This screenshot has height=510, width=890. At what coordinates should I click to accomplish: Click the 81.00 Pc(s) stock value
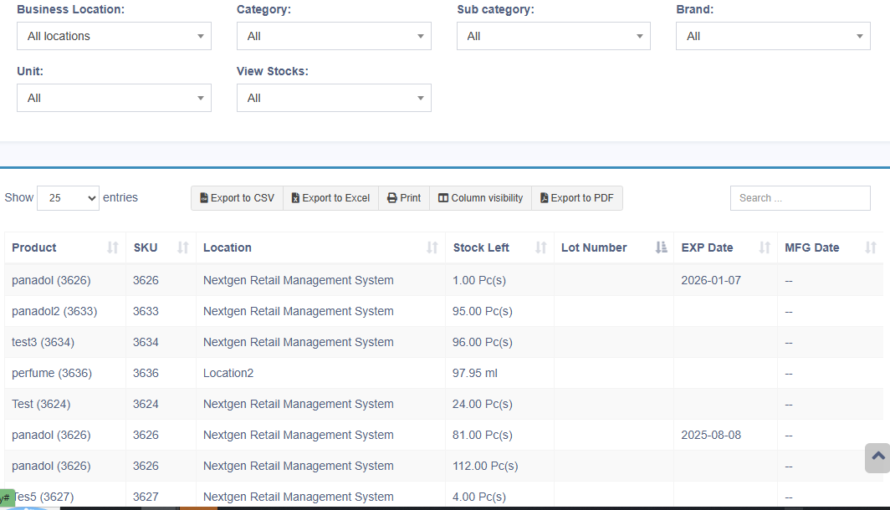click(x=483, y=435)
